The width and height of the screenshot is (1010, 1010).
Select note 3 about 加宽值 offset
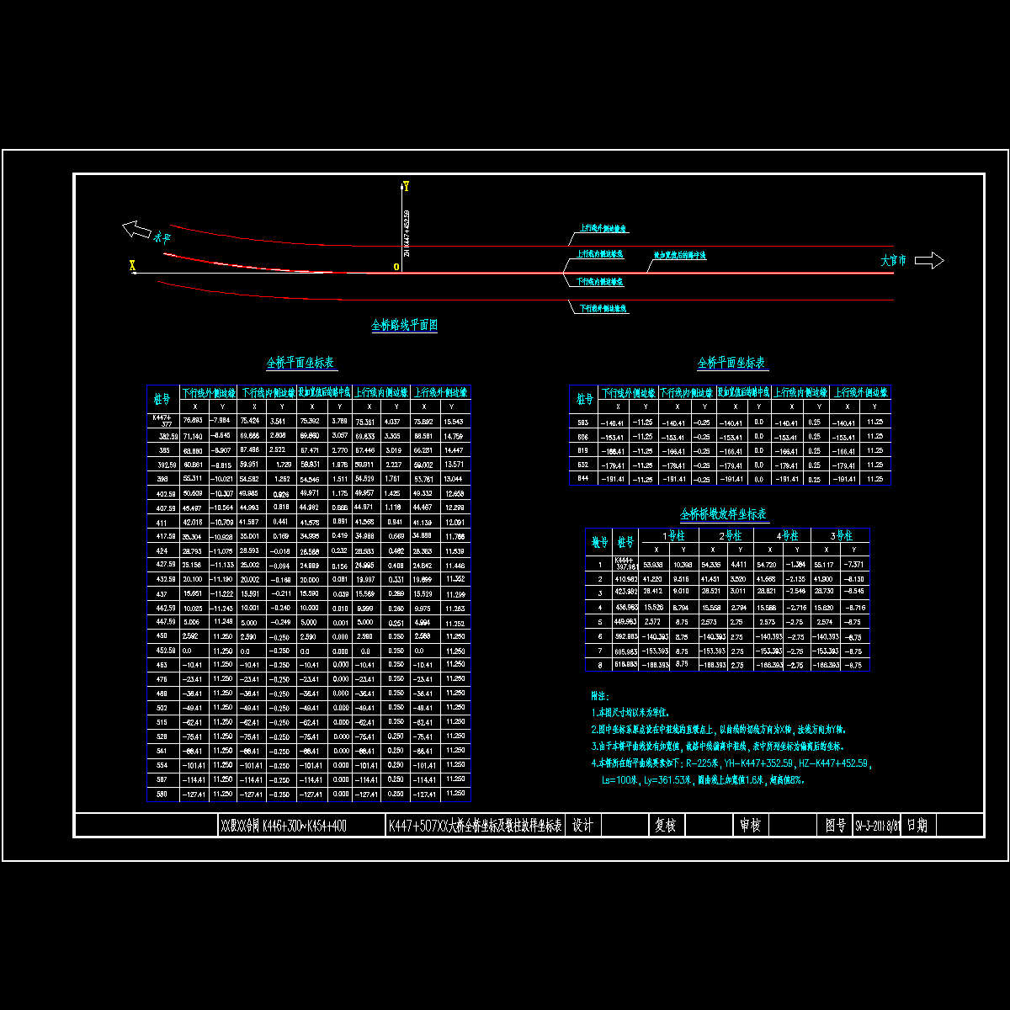click(718, 746)
